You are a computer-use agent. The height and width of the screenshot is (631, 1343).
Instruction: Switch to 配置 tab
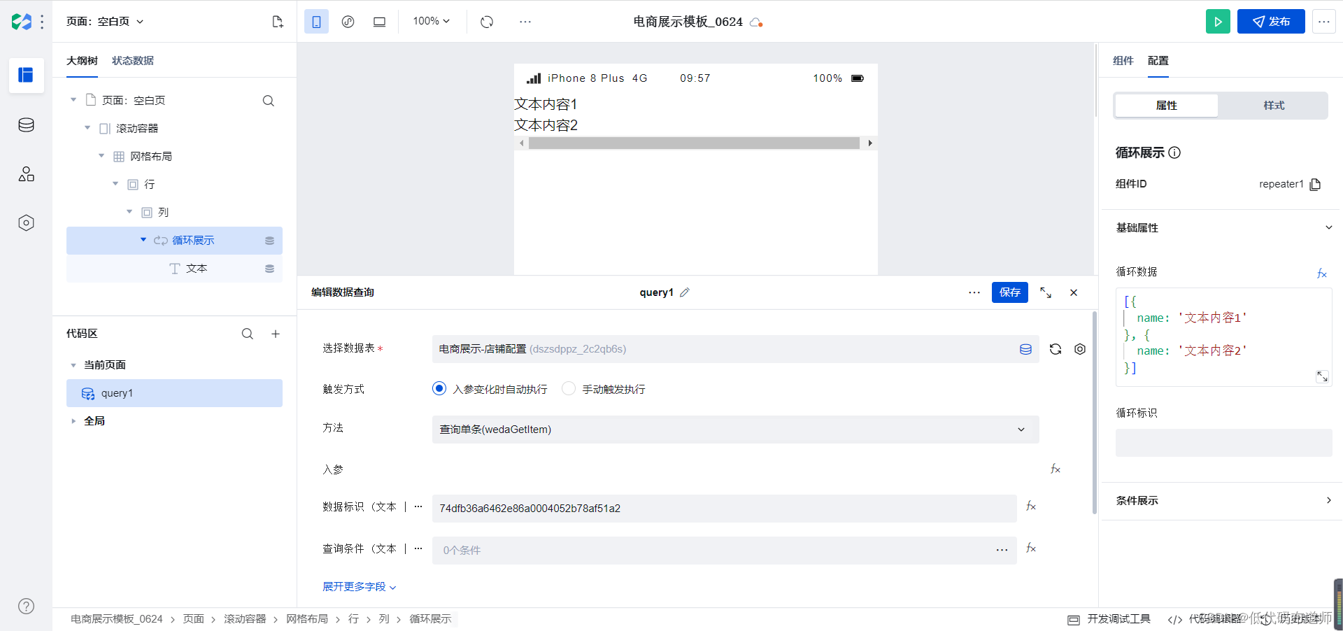(x=1158, y=61)
